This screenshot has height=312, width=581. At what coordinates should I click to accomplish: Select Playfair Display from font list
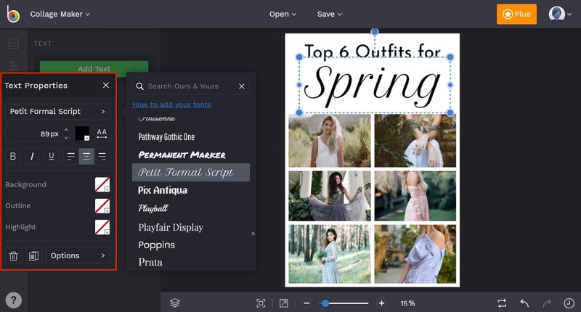(171, 227)
